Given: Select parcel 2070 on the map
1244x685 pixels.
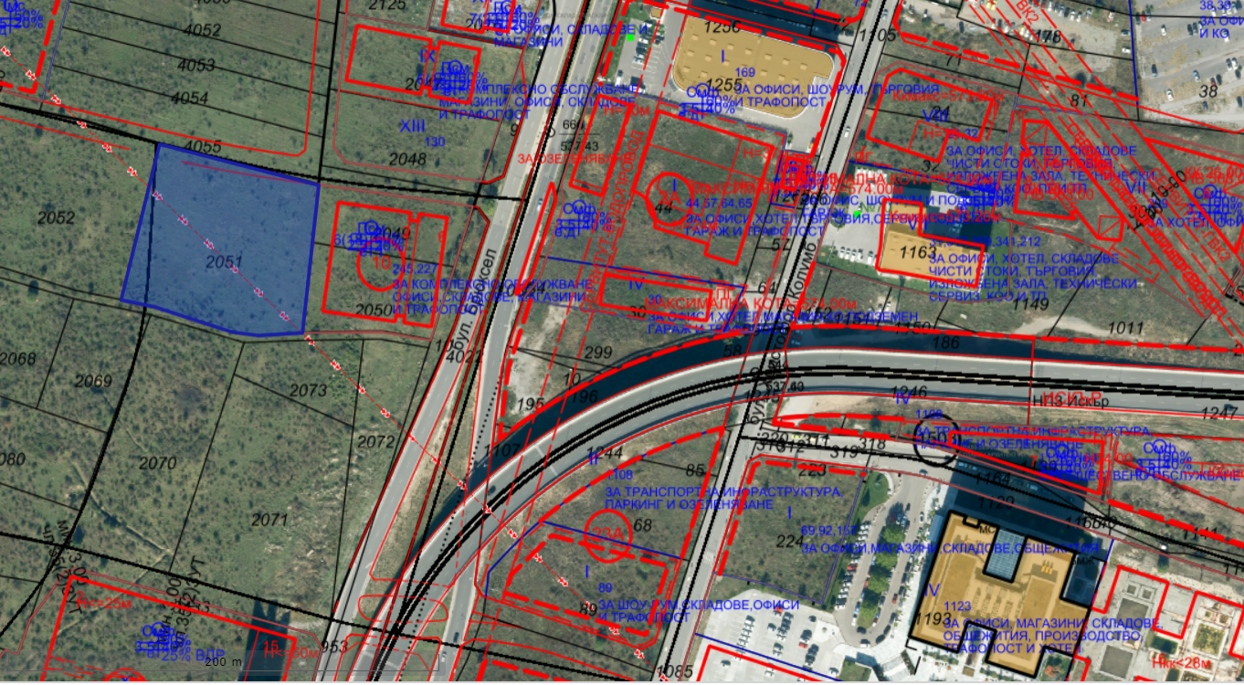Looking at the screenshot, I should (x=157, y=463).
